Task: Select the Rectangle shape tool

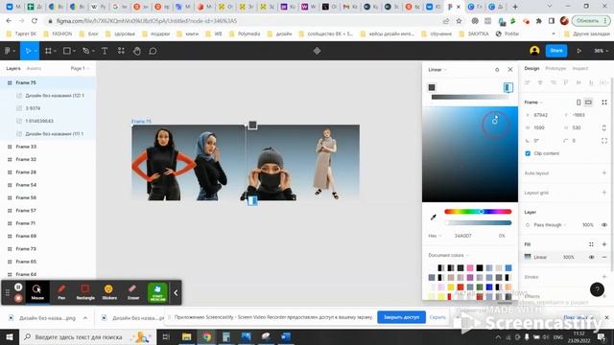Action: (x=67, y=51)
